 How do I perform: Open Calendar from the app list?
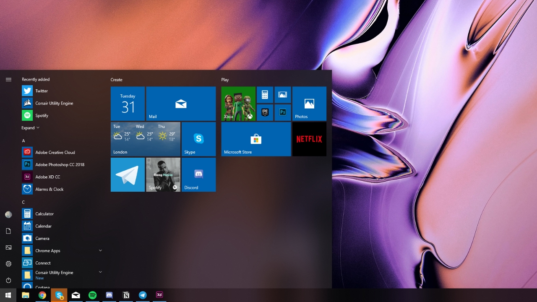click(x=62, y=226)
